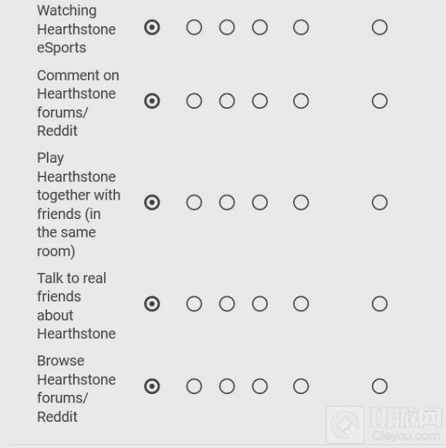Select second option for Browse Hearthstone forums/Reddit

(194, 386)
